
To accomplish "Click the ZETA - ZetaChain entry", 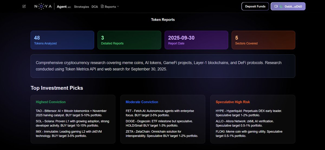I will (162, 134).
